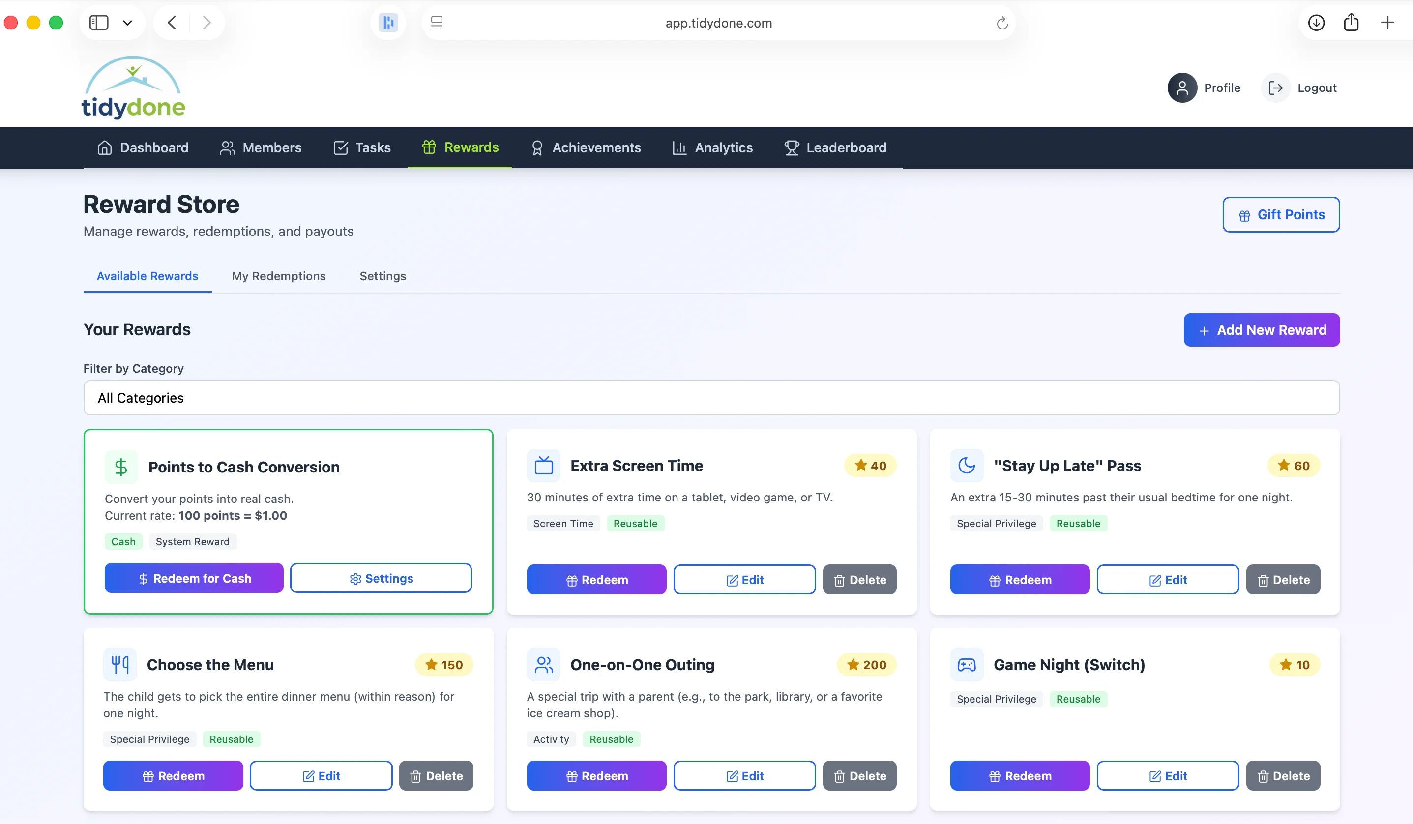This screenshot has height=824, width=1413.
Task: Go back using the browser back arrow
Action: click(x=172, y=23)
